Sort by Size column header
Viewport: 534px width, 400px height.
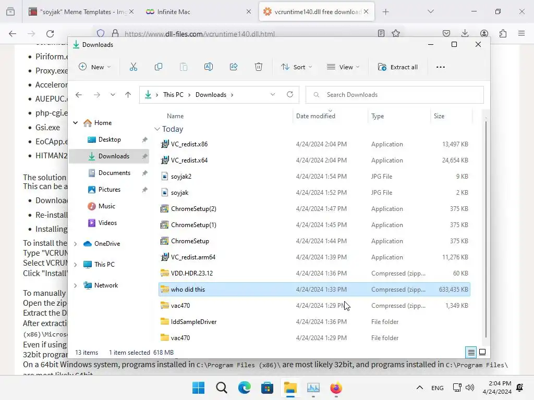[x=439, y=116]
